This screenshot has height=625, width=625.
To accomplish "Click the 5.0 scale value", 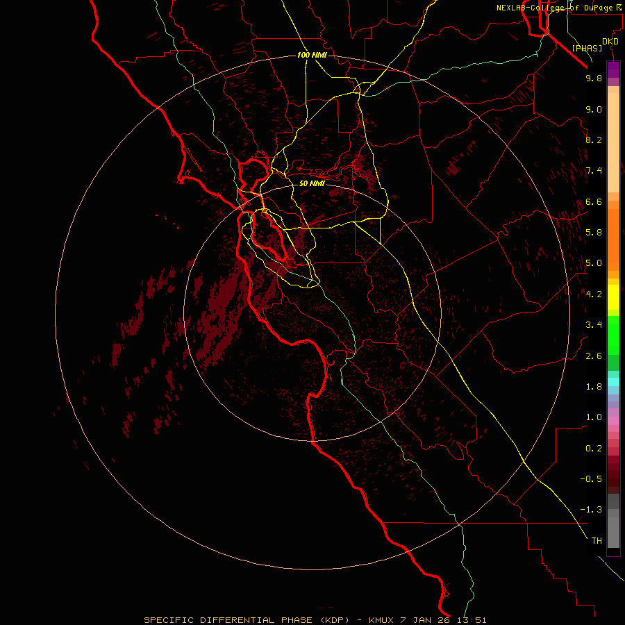I will 594,263.
